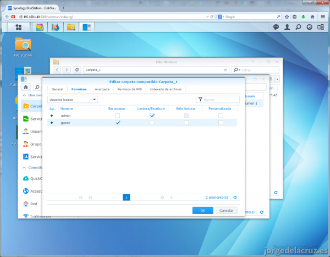Click the Lectura/Escritura column header
The width and height of the screenshot is (330, 257).
click(x=151, y=109)
